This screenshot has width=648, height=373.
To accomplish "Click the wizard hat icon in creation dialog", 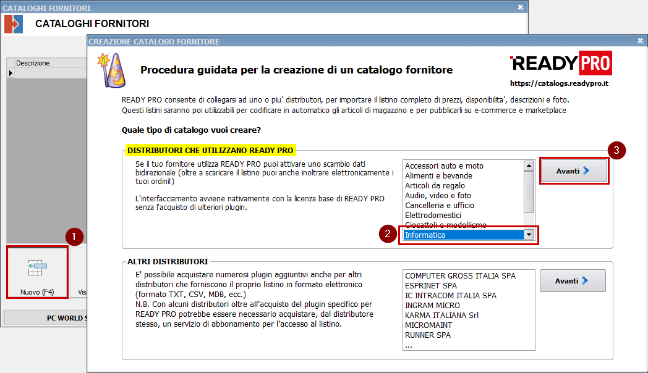I will tap(111, 70).
